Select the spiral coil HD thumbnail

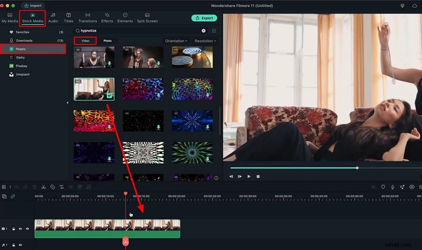(x=192, y=57)
